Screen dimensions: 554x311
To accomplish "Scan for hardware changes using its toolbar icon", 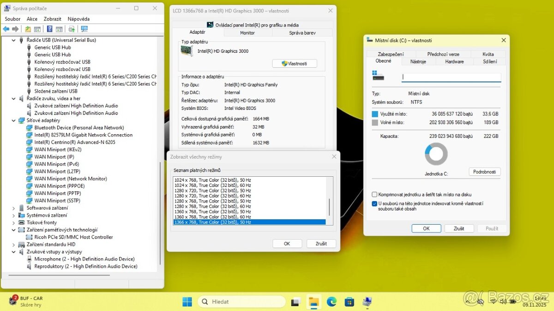I will tap(72, 29).
